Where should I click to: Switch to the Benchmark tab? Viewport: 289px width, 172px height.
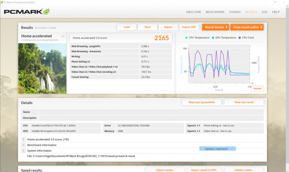tap(215, 12)
